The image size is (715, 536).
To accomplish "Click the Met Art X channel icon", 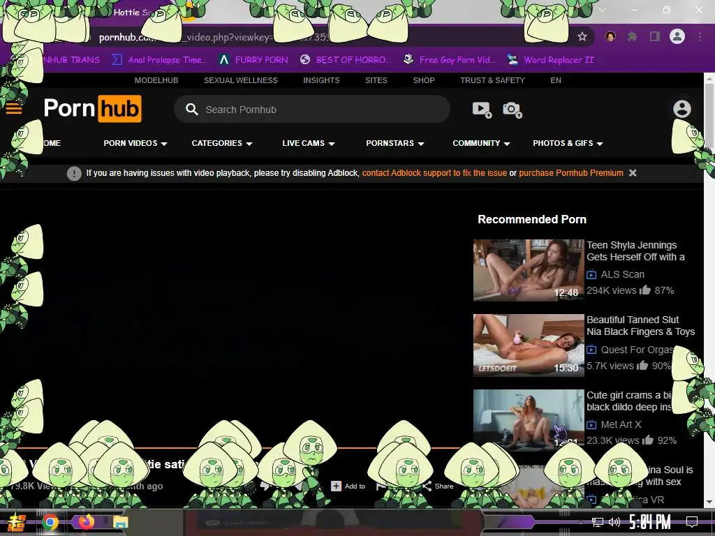I will click(591, 424).
